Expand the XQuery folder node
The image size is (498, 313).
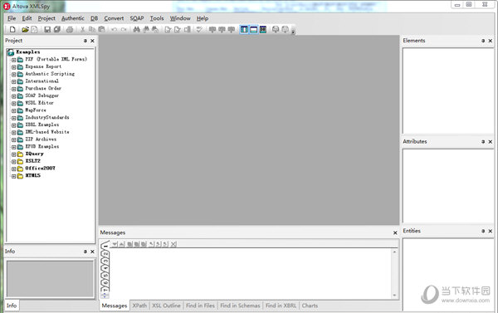pyautogui.click(x=13, y=154)
